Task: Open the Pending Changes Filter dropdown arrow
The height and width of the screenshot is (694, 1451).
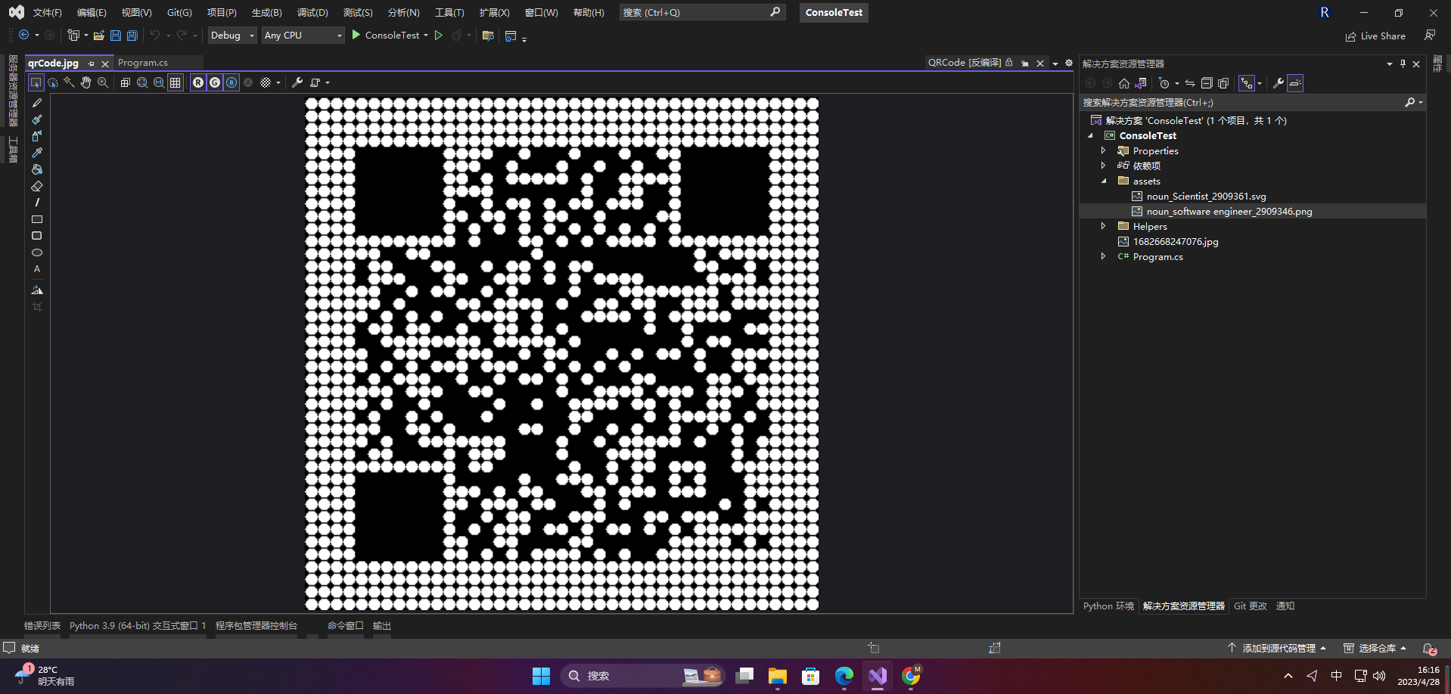Action: point(1177,83)
